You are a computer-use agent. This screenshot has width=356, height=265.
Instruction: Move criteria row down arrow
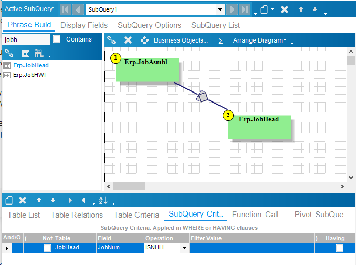[53, 200]
